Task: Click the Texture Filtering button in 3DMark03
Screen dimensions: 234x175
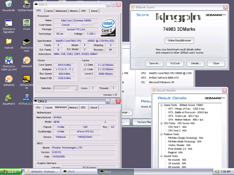Action: tap(142, 122)
